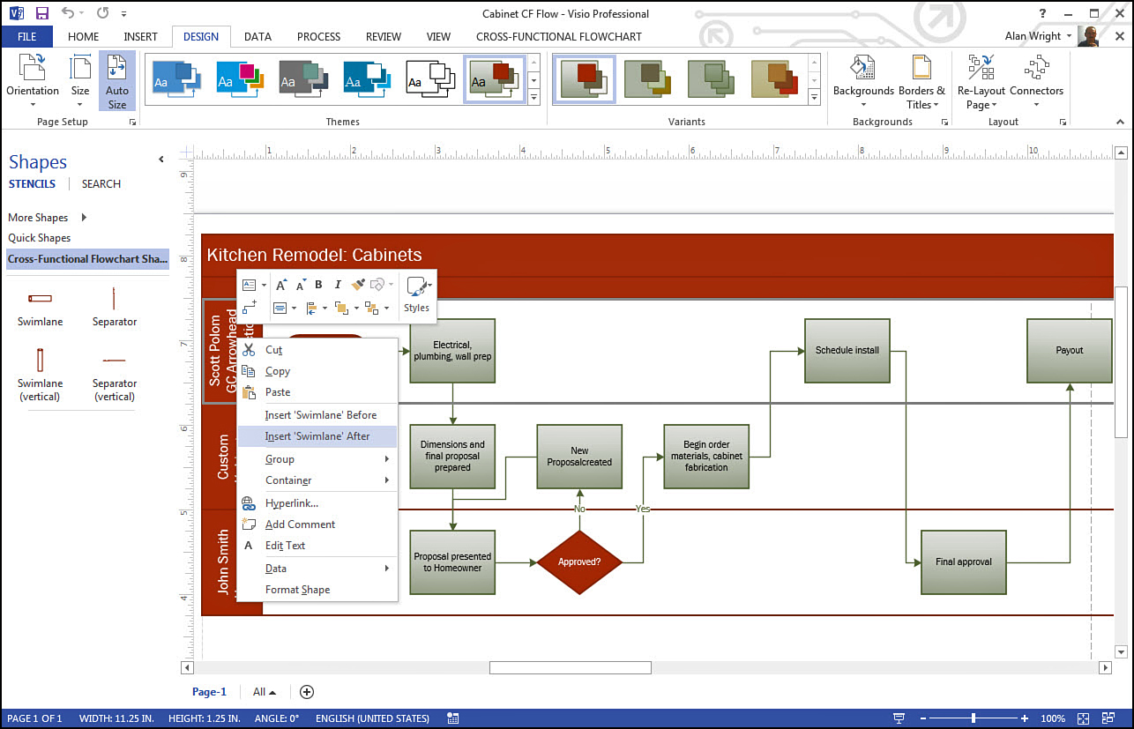
Task: Click the Save icon in the quick access toolbar
Action: pyautogui.click(x=41, y=14)
